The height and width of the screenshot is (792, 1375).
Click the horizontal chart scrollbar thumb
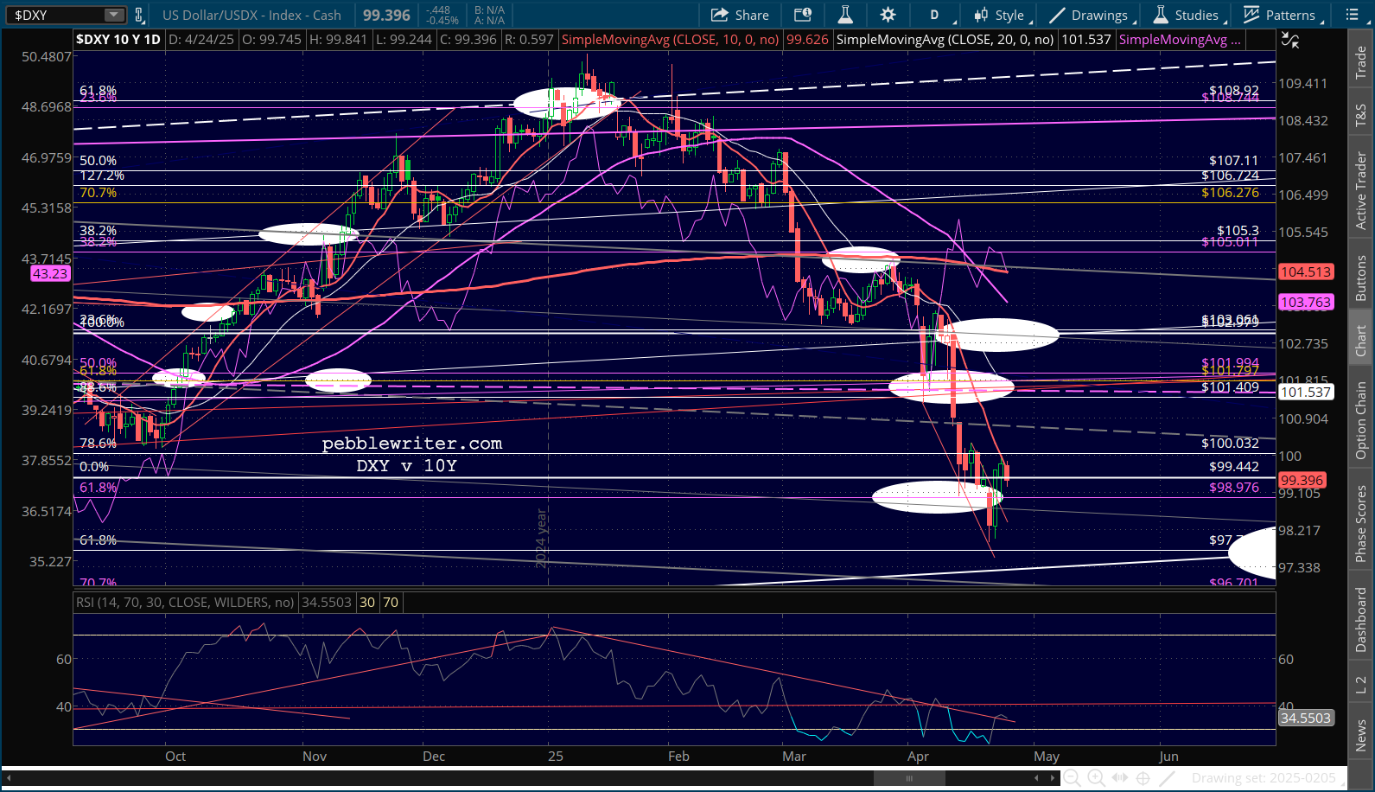(x=908, y=778)
